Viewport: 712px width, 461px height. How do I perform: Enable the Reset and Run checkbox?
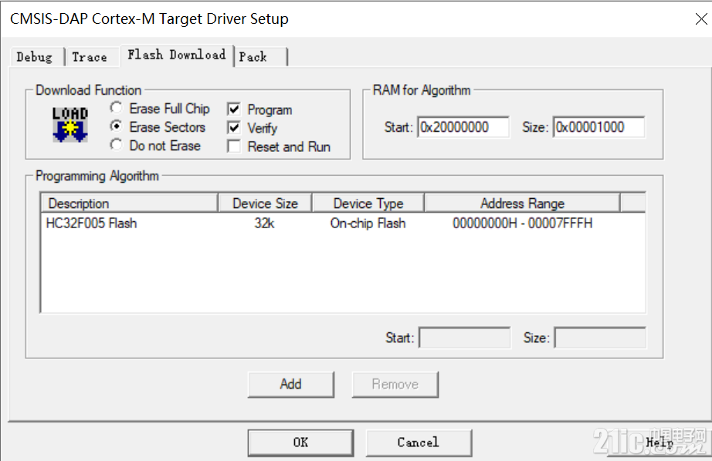(x=234, y=146)
